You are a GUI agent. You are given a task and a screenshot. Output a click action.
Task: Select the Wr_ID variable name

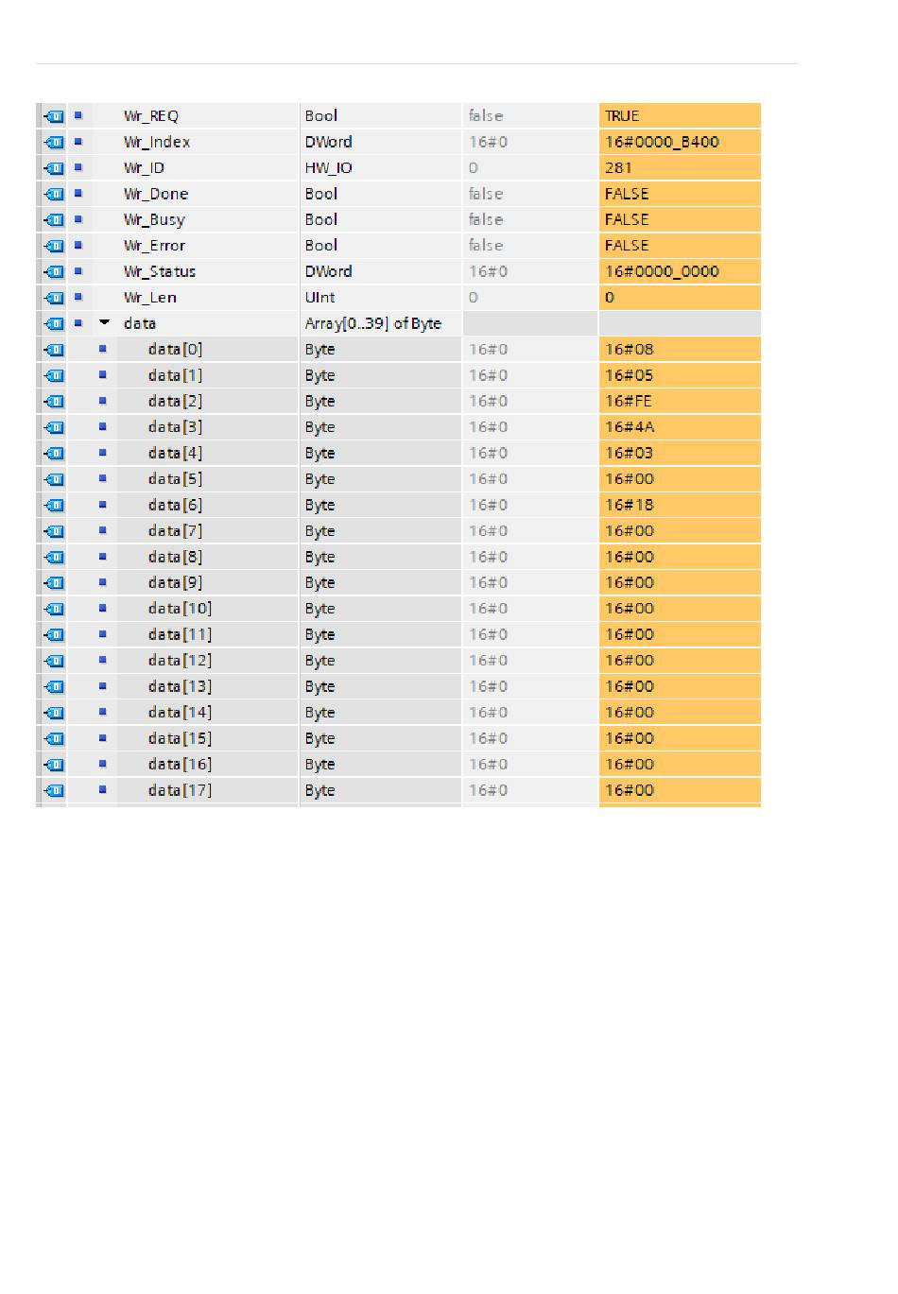(144, 168)
